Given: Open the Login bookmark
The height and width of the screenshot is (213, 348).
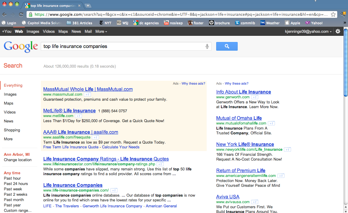Looking at the screenshot, I should pyautogui.click(x=9, y=23).
